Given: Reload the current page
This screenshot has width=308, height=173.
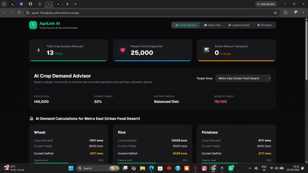Looking at the screenshot, I should point(19,13).
